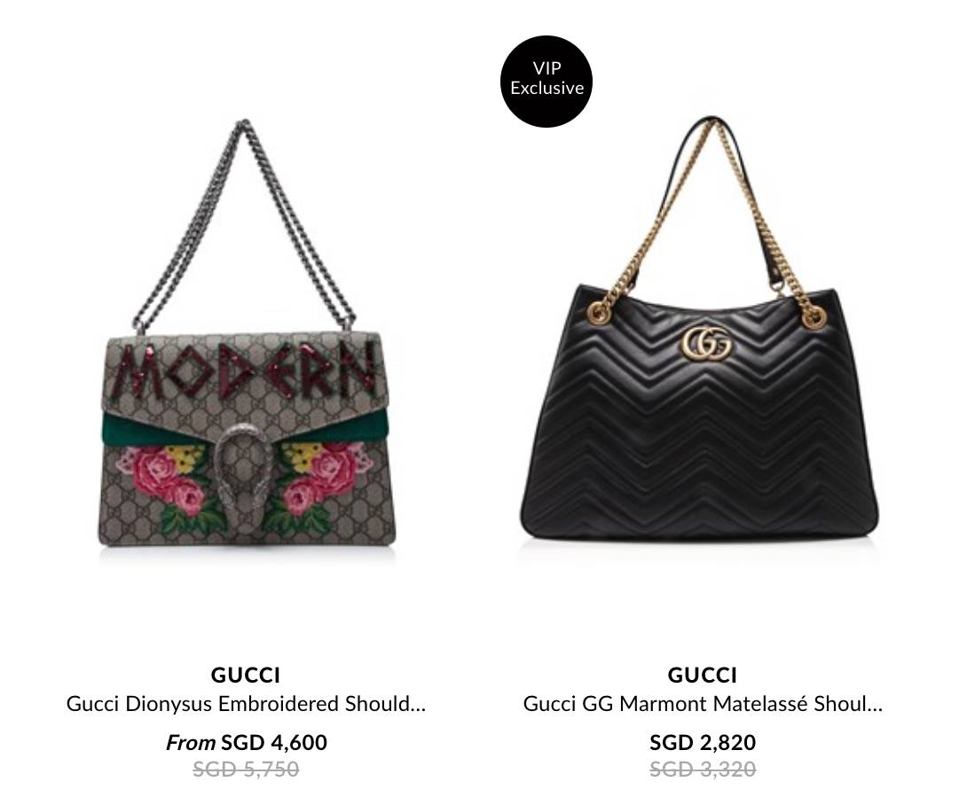The height and width of the screenshot is (805, 967).
Task: Click the SGD 2,820 price
Action: 703,742
